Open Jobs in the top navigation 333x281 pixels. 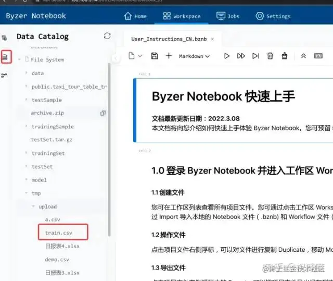pyautogui.click(x=228, y=16)
